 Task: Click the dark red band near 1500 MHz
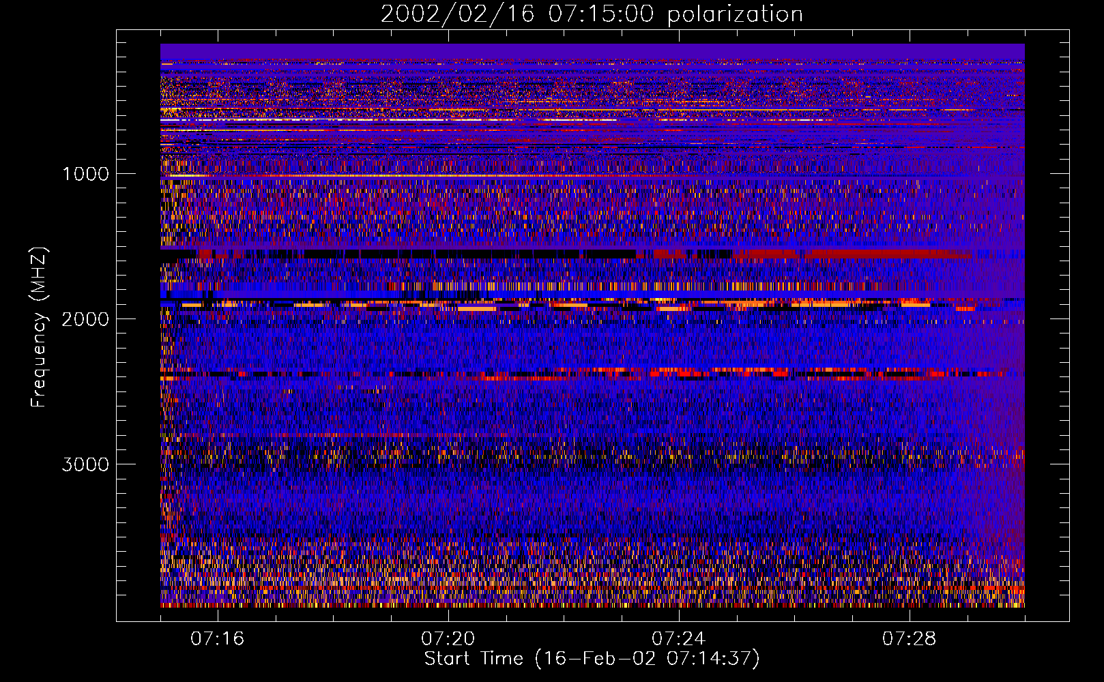coord(853,254)
